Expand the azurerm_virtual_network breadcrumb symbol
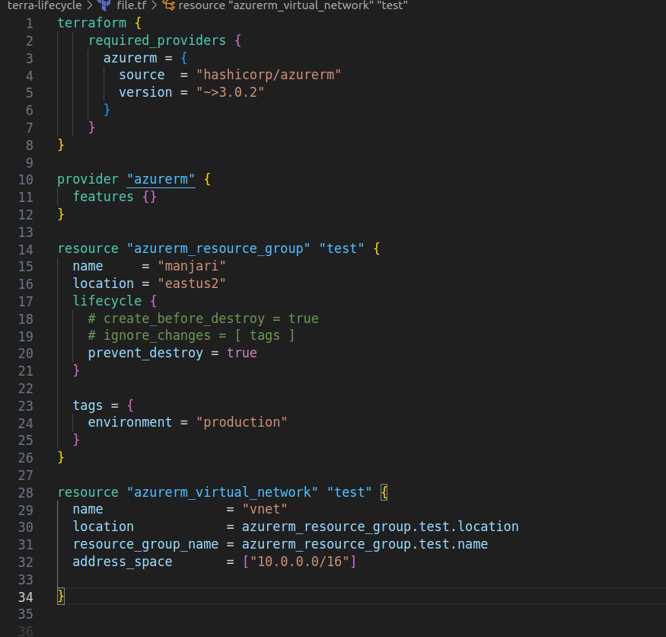Image resolution: width=666 pixels, height=637 pixels. tap(292, 5)
